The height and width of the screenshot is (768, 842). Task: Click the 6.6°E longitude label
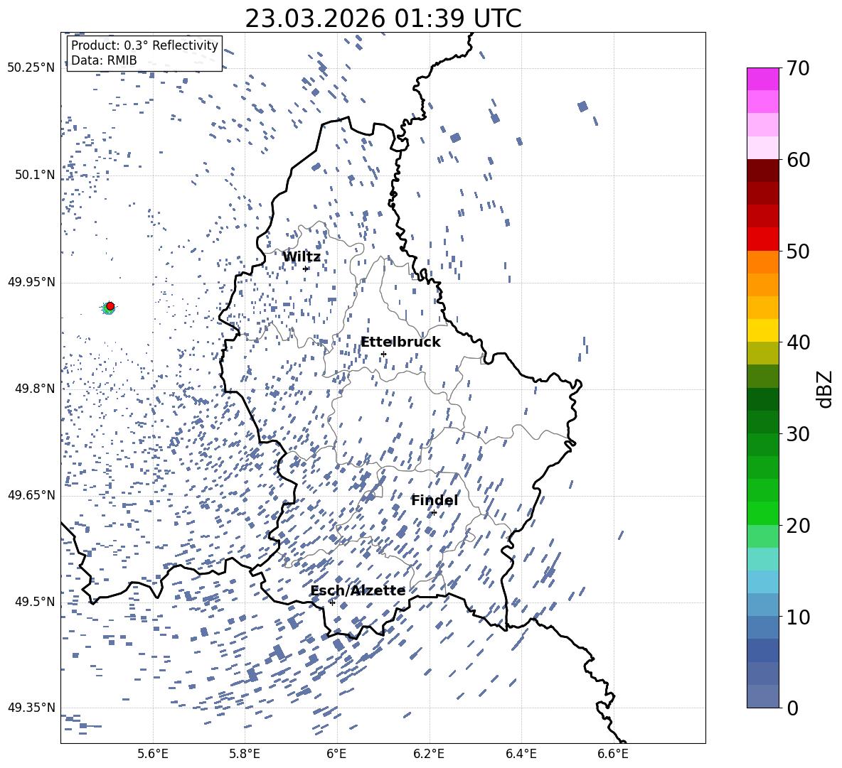point(613,754)
